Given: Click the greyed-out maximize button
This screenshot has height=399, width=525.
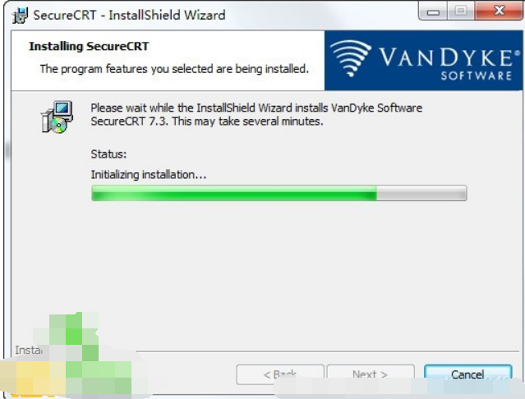Looking at the screenshot, I should [x=461, y=11].
